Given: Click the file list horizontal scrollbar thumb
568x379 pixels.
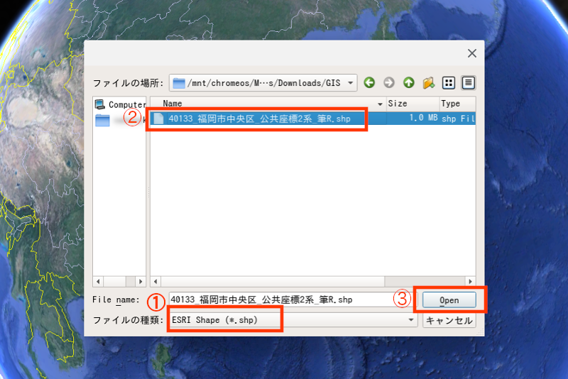Looking at the screenshot, I should 273,281.
